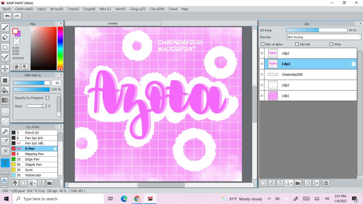The height and width of the screenshot is (204, 363).
Task: Pick the hollow square shape tool
Action: (x=5, y=47)
